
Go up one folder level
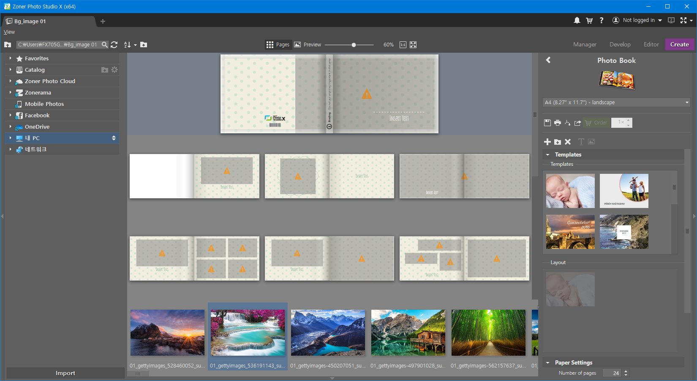8,45
